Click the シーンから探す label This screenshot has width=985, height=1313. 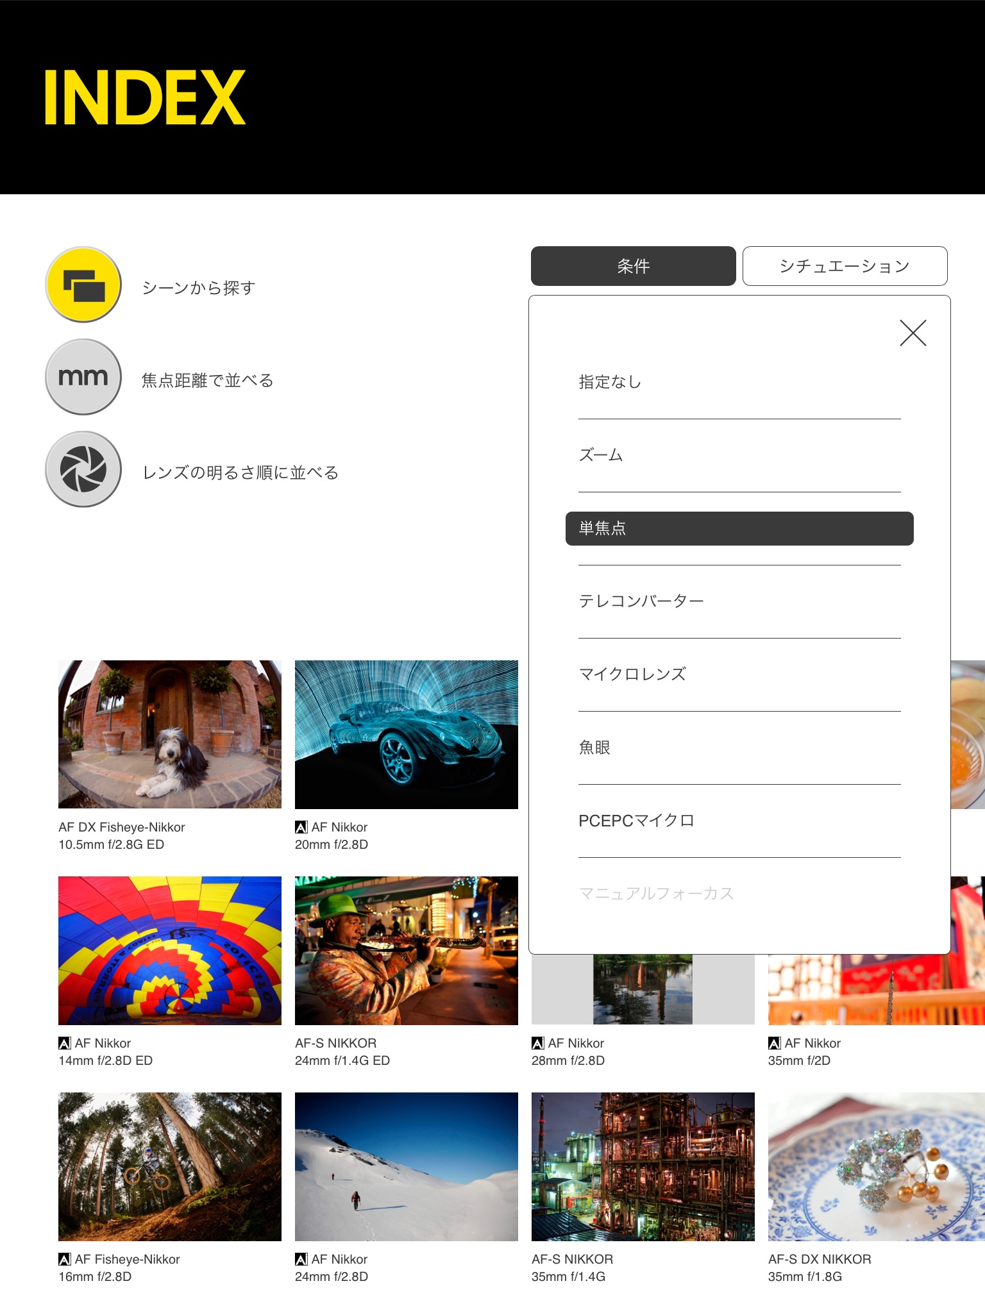pyautogui.click(x=199, y=288)
